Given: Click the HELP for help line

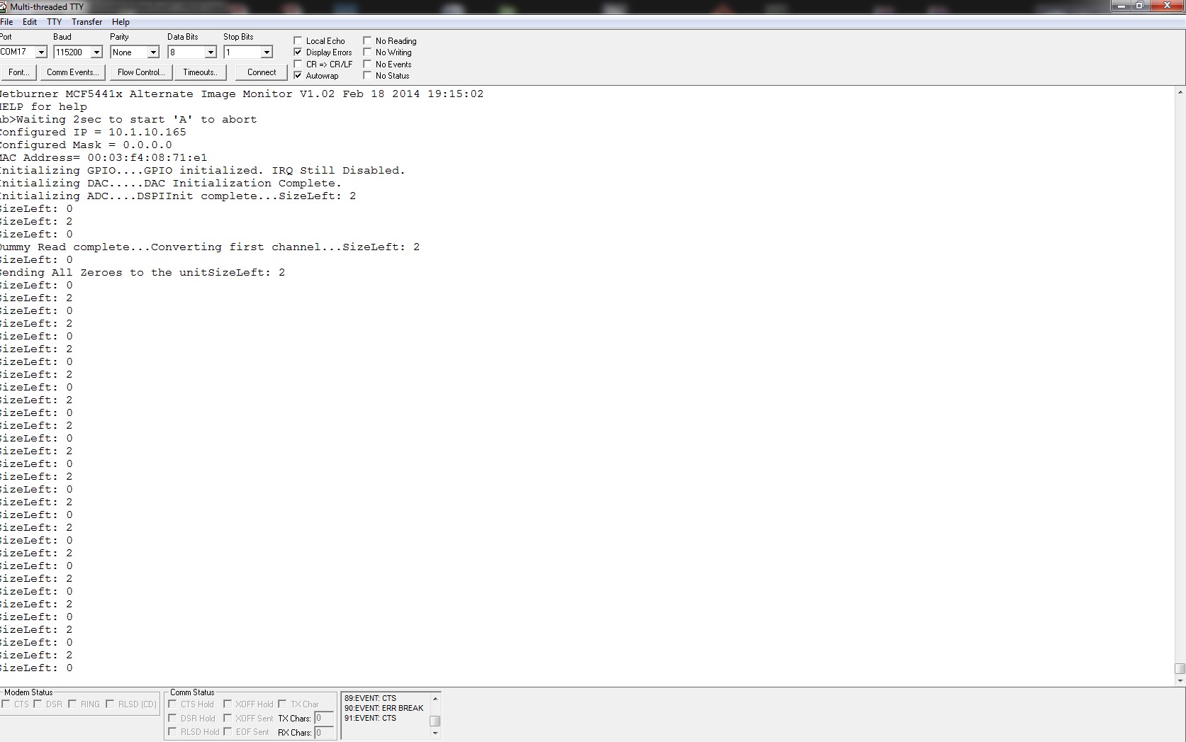Looking at the screenshot, I should click(43, 107).
